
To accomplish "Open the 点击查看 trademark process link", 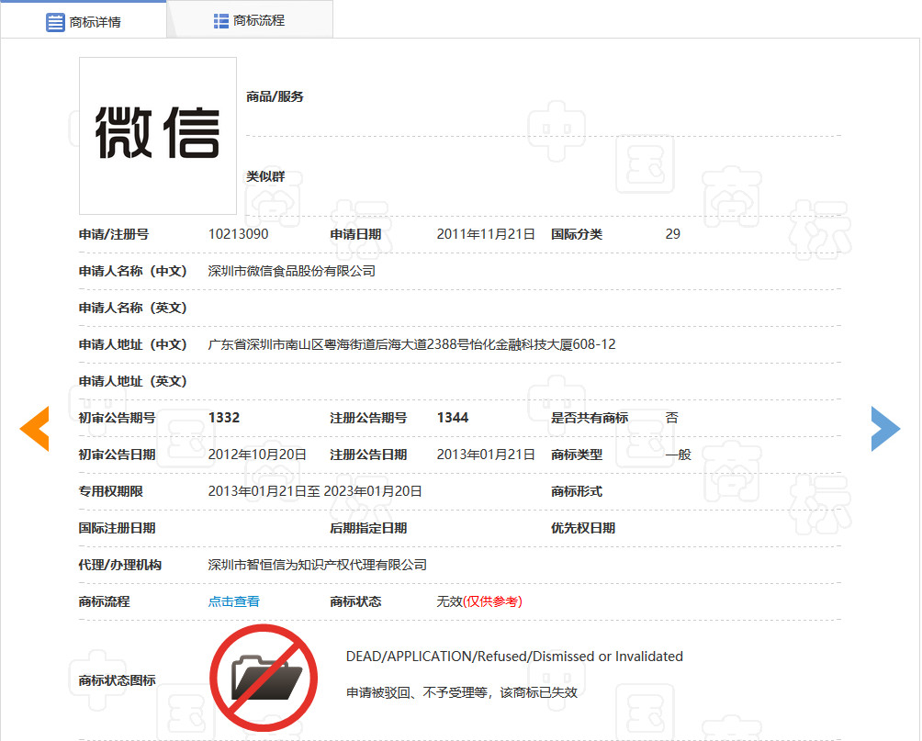I will tap(233, 601).
